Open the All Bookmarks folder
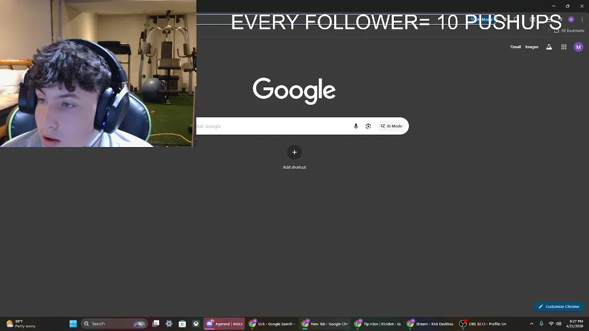The width and height of the screenshot is (589, 331). [x=569, y=31]
